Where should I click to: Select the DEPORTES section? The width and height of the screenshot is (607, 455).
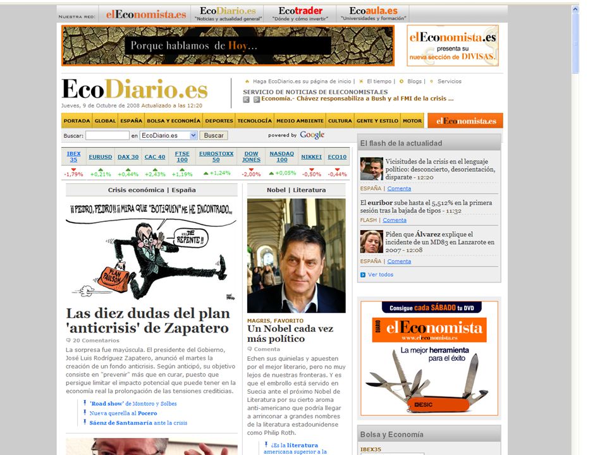(x=219, y=121)
